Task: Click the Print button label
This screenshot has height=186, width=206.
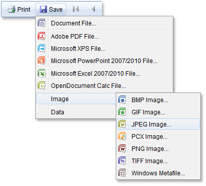Action: click(x=23, y=10)
